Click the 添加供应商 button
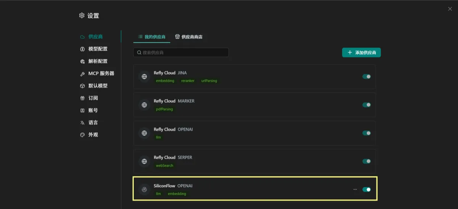This screenshot has height=209, width=458. (361, 53)
